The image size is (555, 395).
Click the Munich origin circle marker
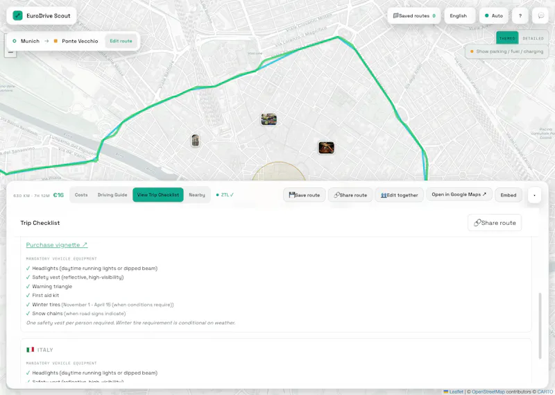click(x=15, y=41)
